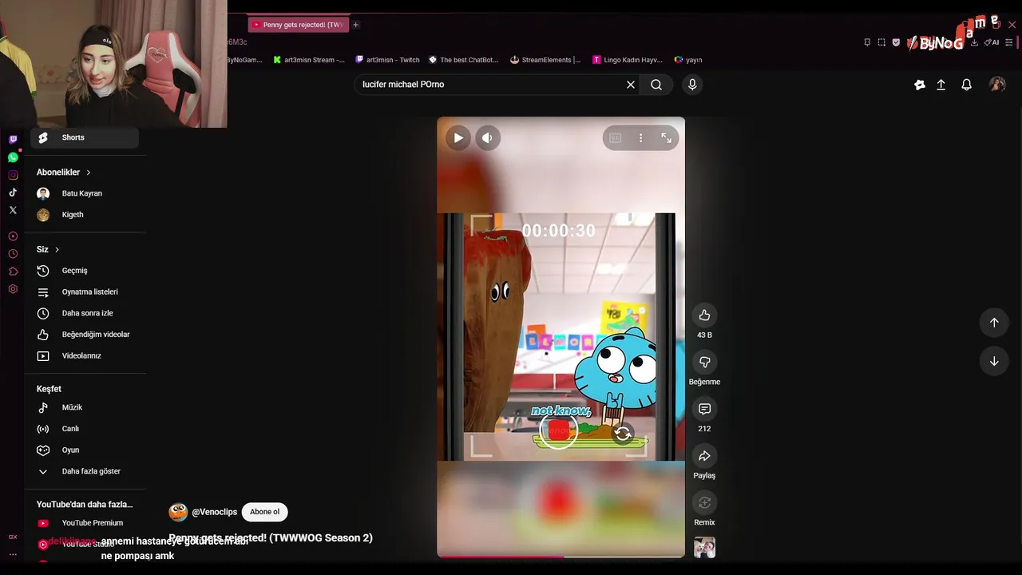
Task: Remix this Short
Action: pyautogui.click(x=704, y=502)
